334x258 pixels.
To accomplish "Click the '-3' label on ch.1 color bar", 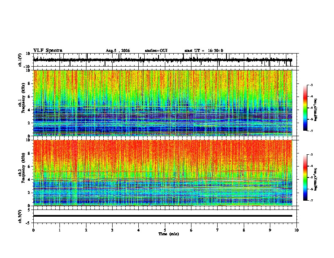I will (311, 85).
